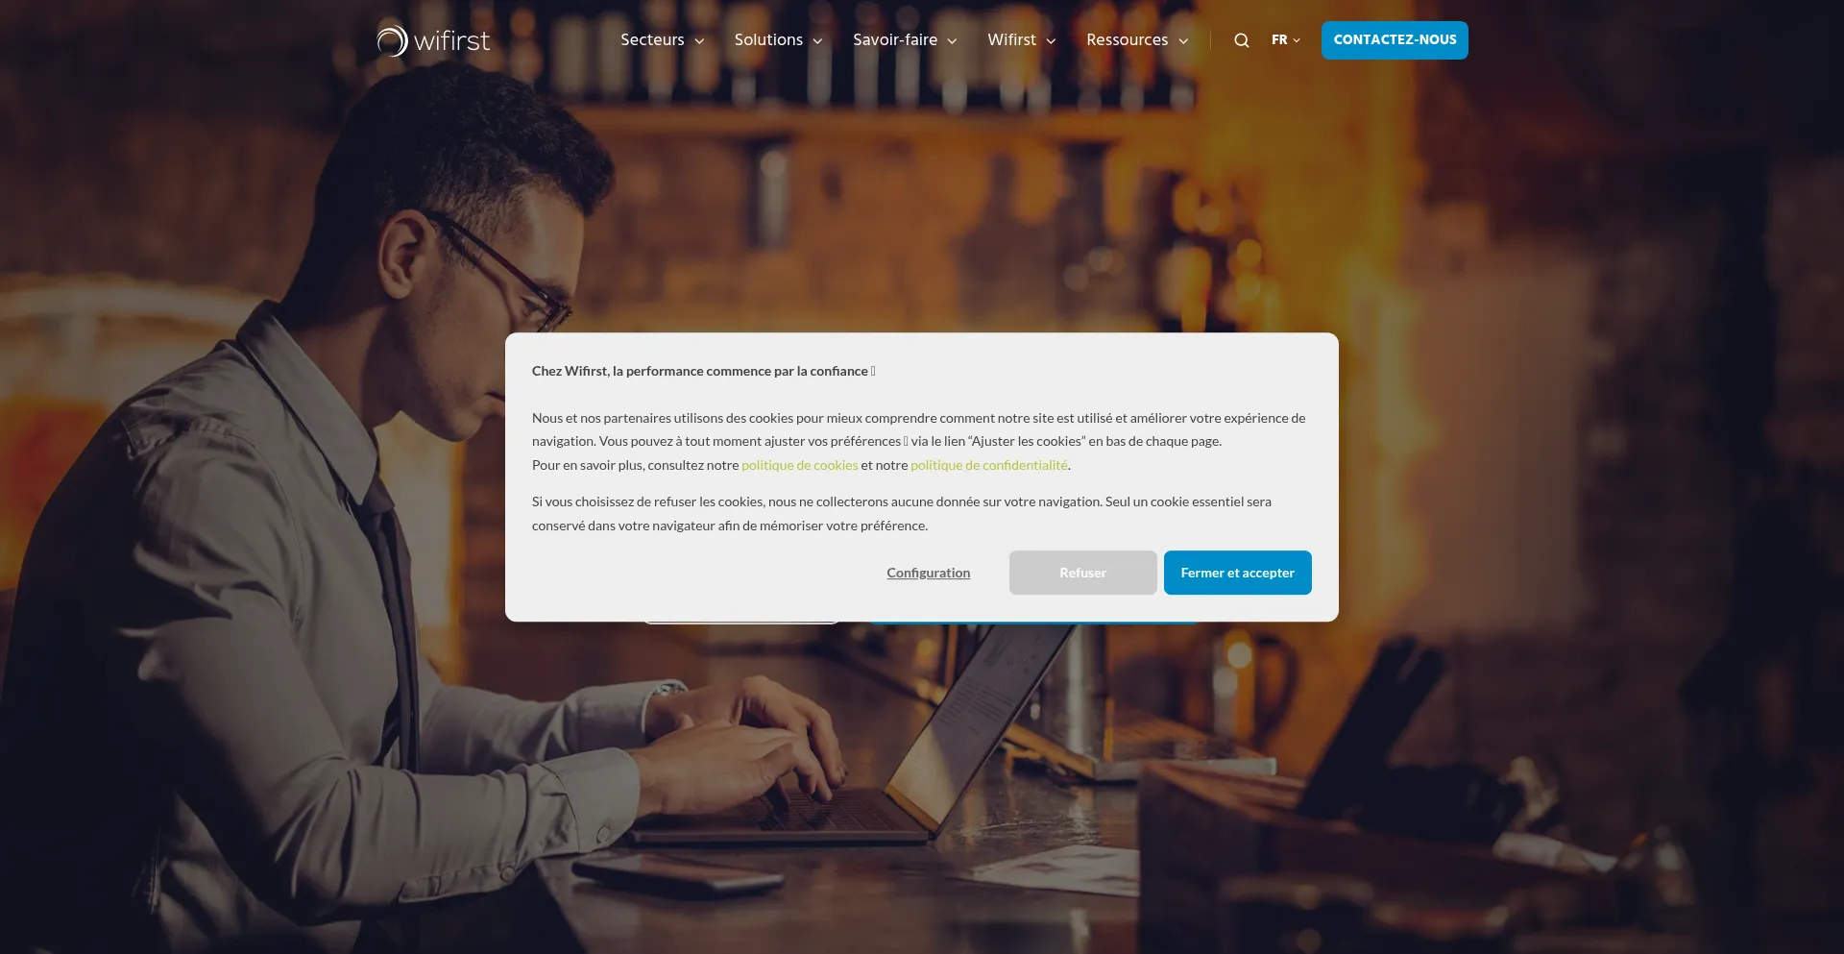
Task: Click the Refuser cookies button
Action: [1083, 573]
